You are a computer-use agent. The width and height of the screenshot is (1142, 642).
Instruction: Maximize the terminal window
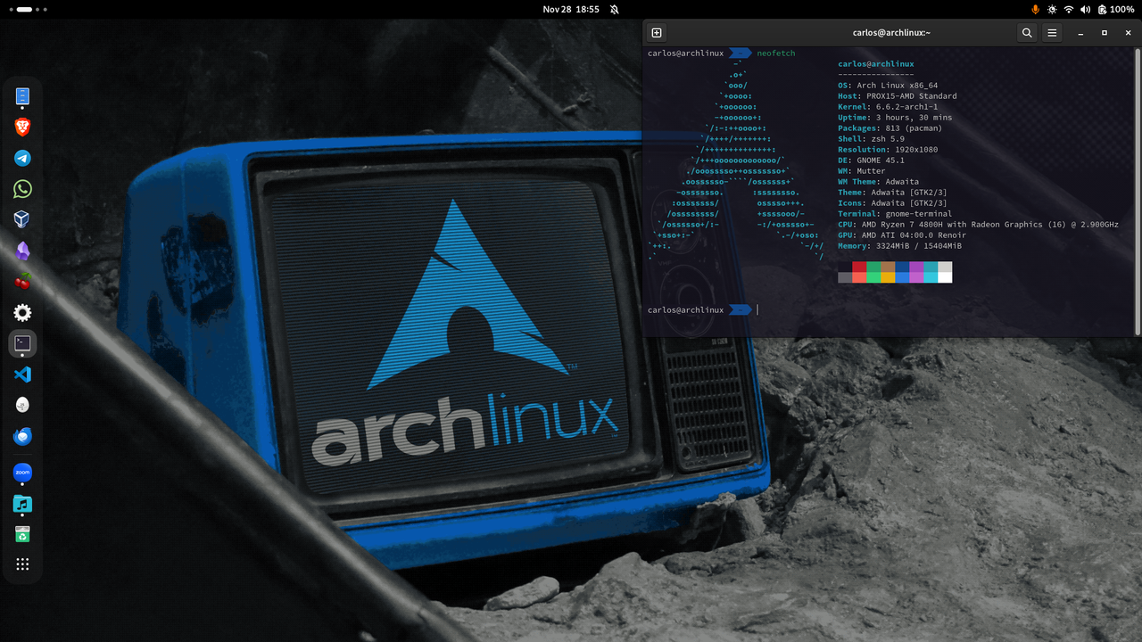[x=1104, y=33]
